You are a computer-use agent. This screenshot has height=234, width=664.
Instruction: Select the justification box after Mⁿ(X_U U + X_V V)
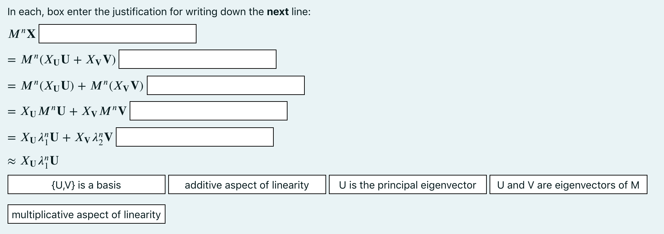[197, 59]
